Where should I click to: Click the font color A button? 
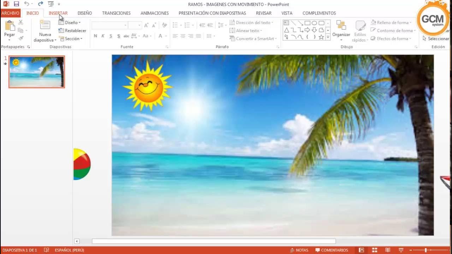[x=160, y=36]
